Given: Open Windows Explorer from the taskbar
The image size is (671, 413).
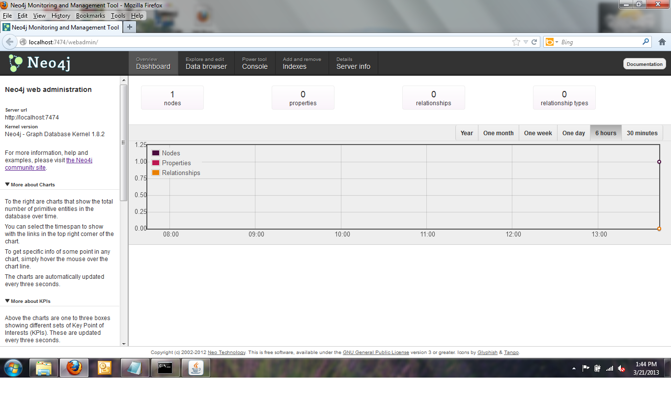Looking at the screenshot, I should [x=44, y=368].
